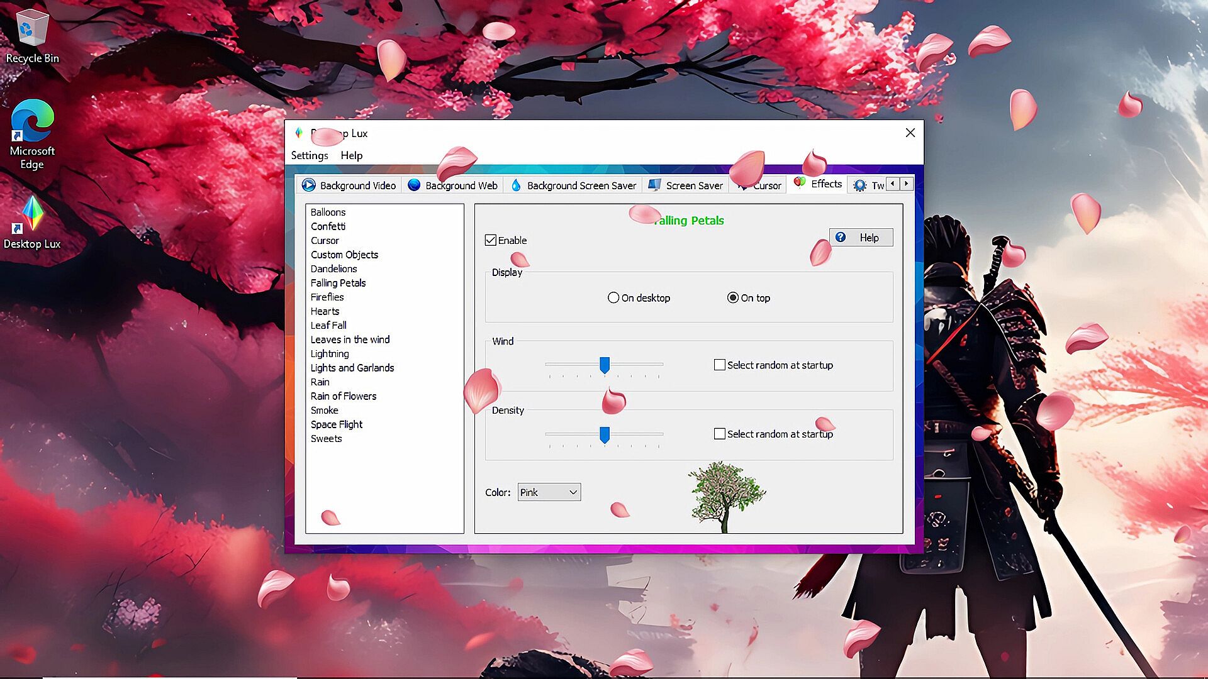
Task: Click the Background Video tab icon
Action: coord(308,185)
